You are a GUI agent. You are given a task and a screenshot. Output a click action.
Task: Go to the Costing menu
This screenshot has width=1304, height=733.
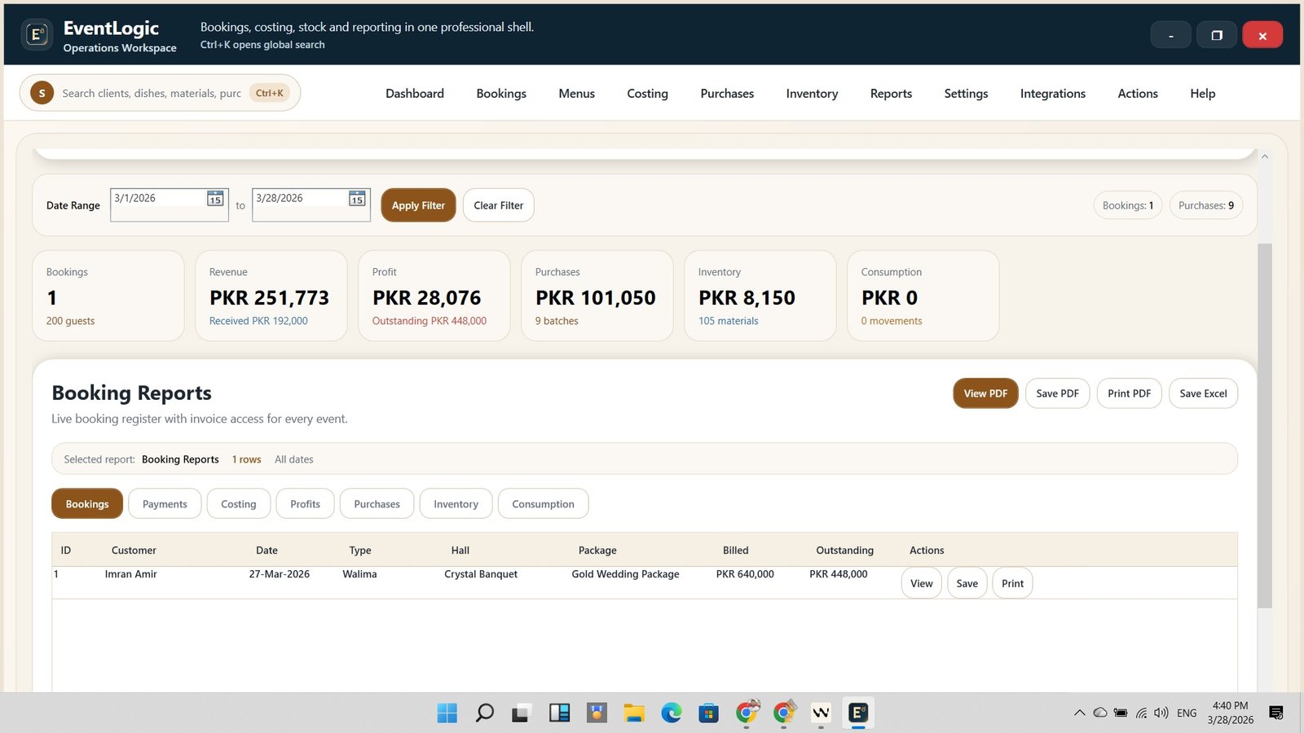point(647,94)
